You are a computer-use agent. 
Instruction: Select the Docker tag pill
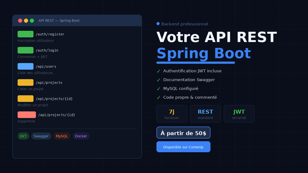[x=81, y=136]
